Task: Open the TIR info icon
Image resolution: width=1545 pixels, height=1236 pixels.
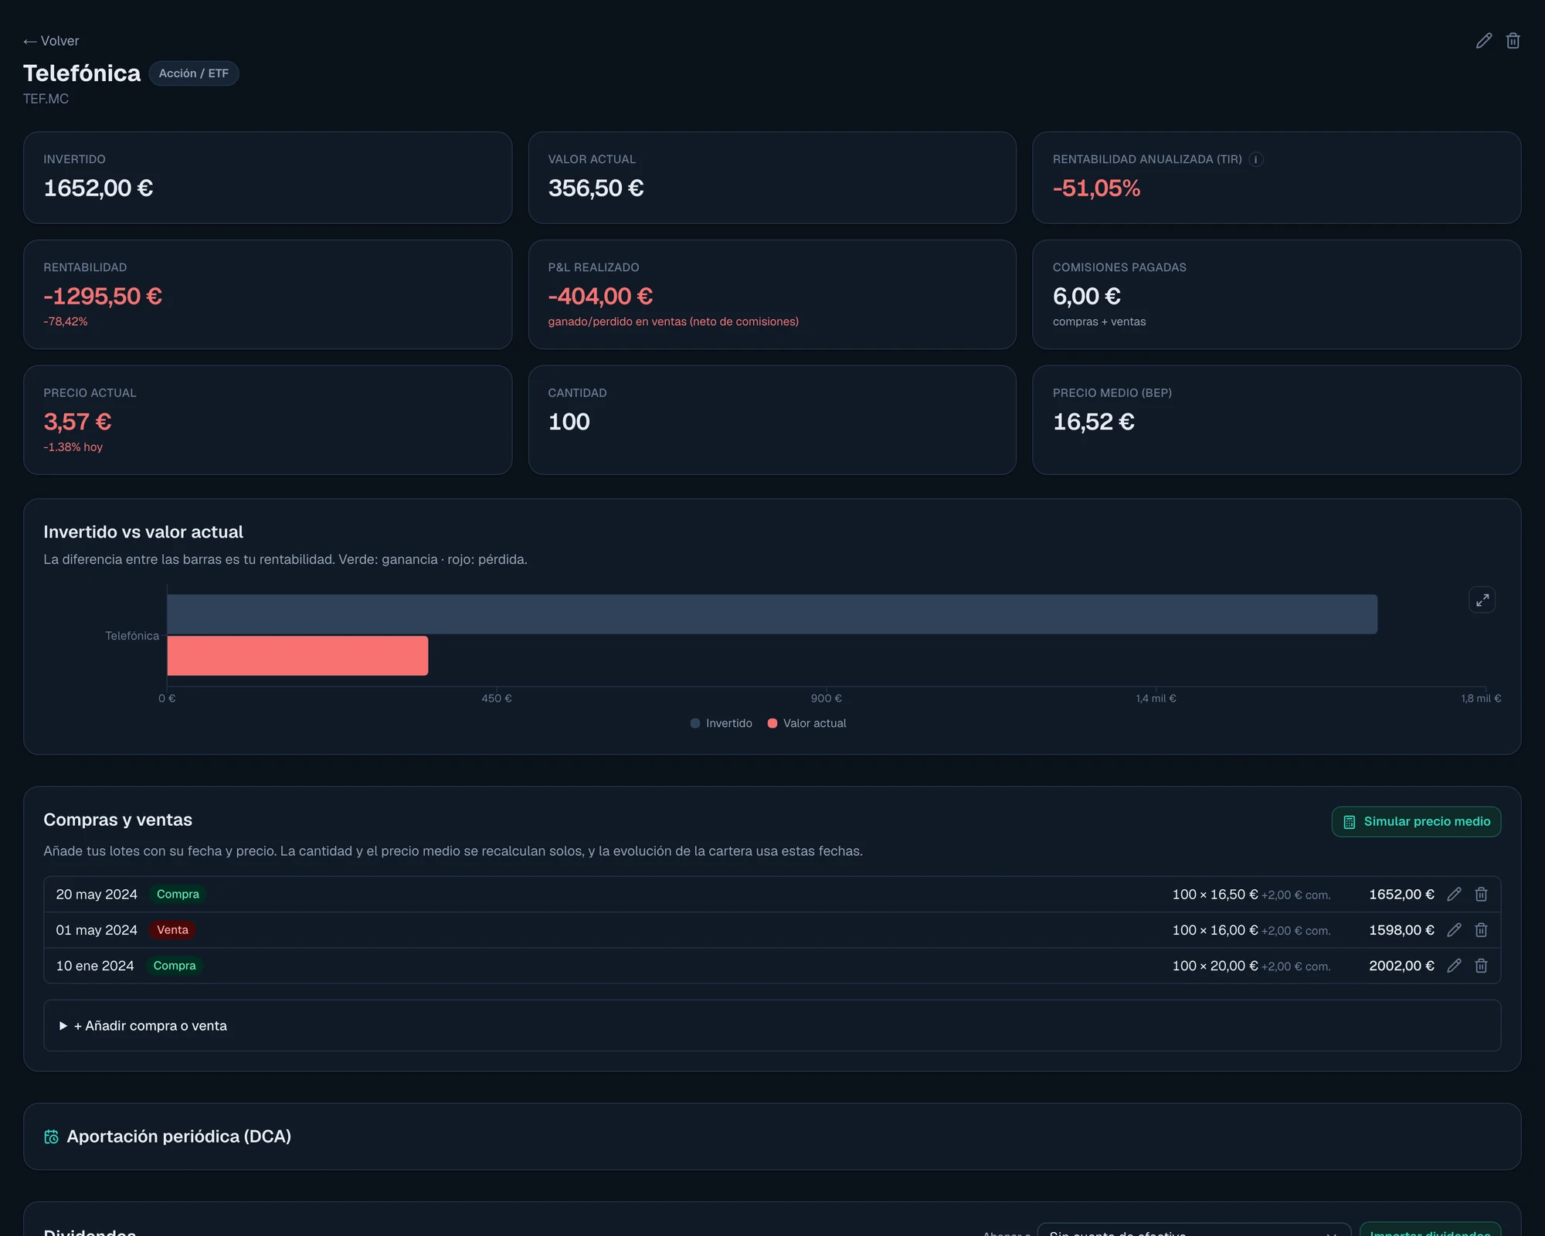Action: coord(1256,159)
